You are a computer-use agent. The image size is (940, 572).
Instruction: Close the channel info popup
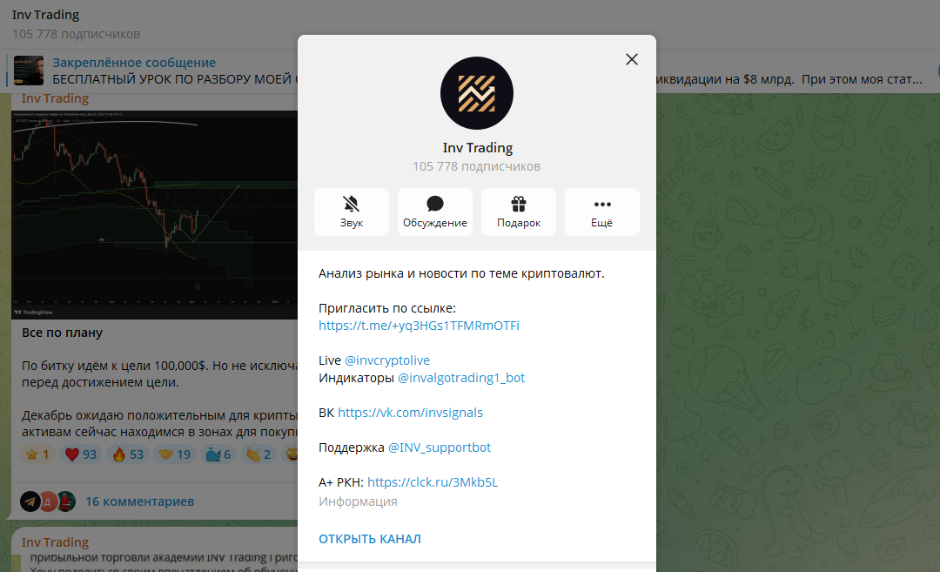(632, 59)
